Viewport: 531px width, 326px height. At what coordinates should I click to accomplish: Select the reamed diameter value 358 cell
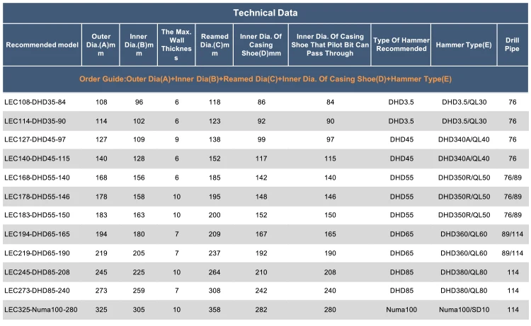tap(215, 309)
